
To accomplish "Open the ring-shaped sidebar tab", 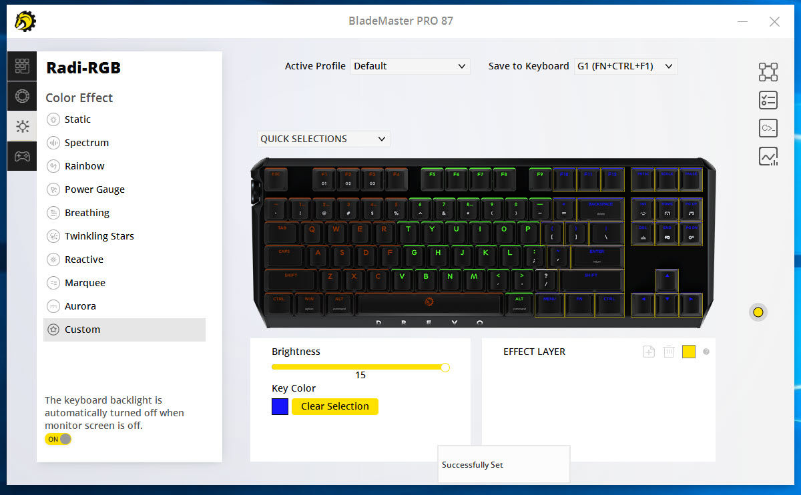I will [22, 96].
